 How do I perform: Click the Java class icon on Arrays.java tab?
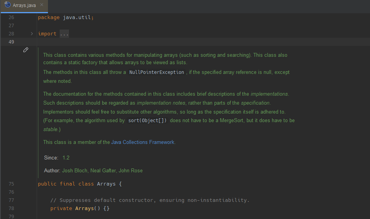click(7, 5)
